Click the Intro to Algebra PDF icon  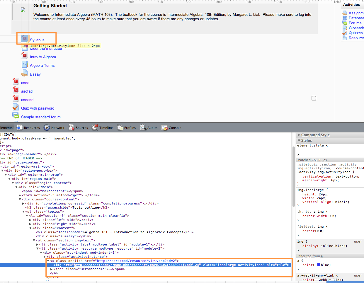click(x=25, y=56)
